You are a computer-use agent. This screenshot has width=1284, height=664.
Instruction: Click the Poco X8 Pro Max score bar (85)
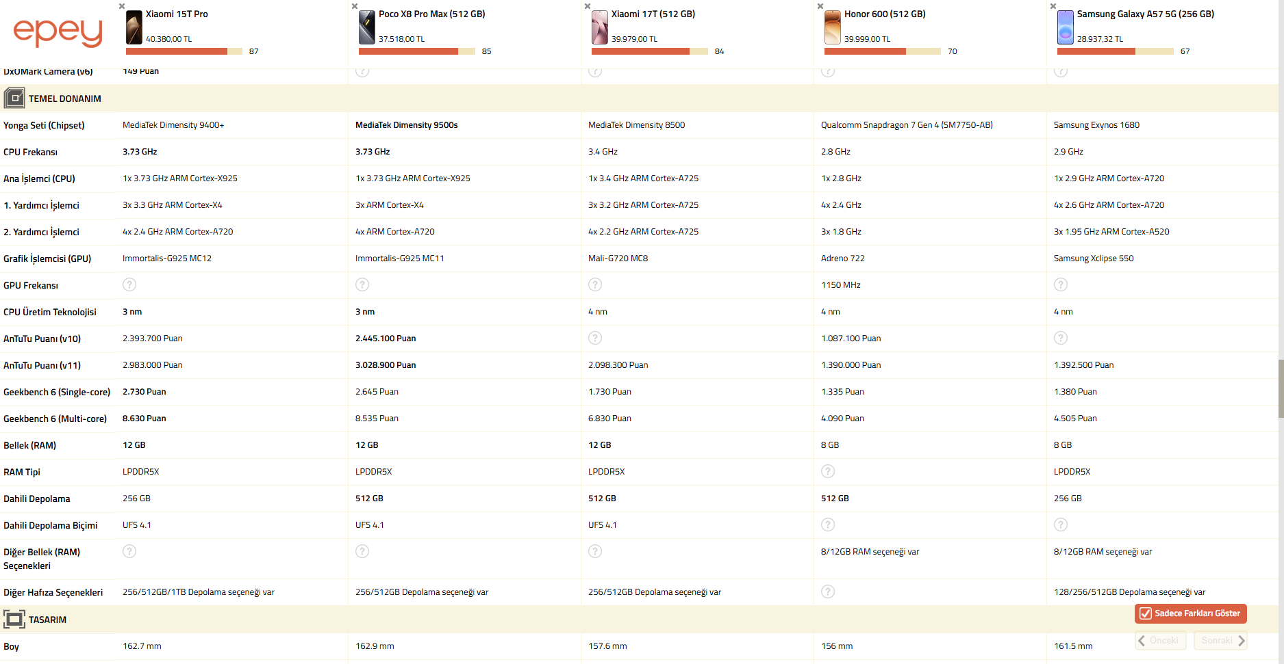click(x=417, y=51)
